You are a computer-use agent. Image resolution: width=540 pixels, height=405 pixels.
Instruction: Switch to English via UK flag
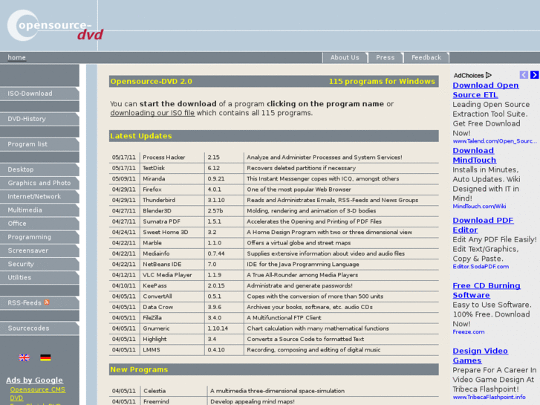24,357
